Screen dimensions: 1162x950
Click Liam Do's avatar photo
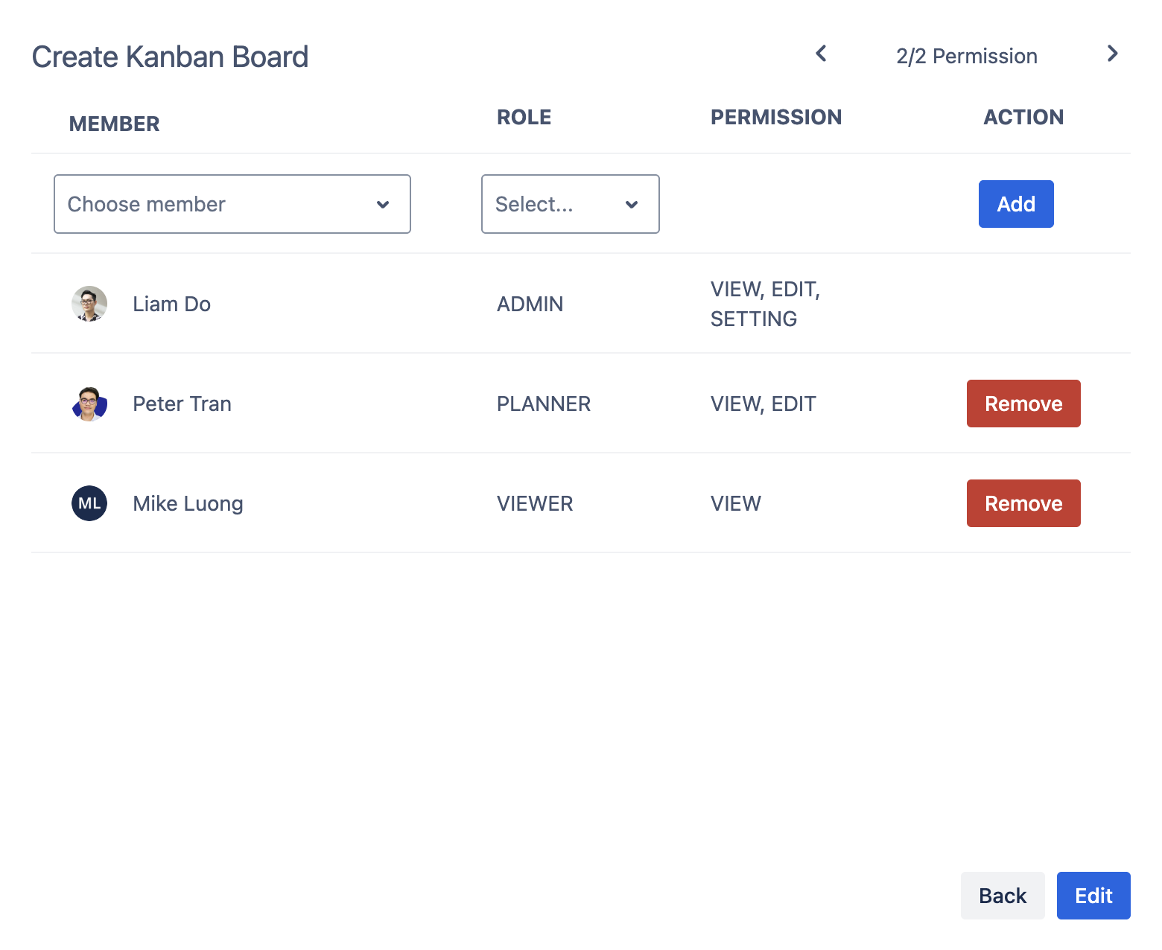[x=89, y=304]
